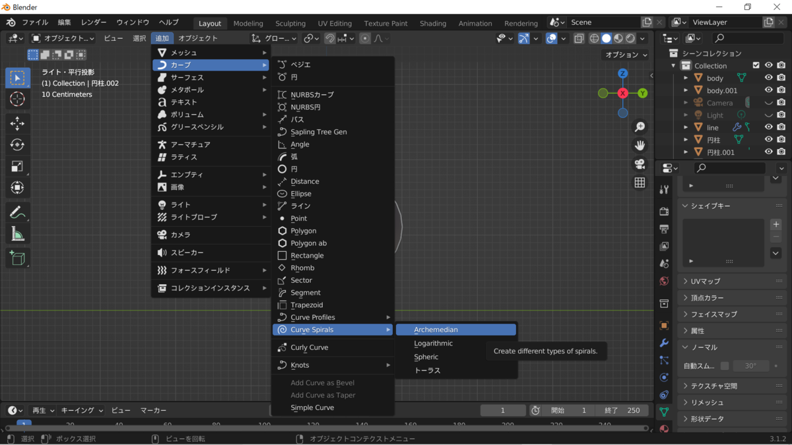Click the viewport zoom magnifier icon
This screenshot has height=445, width=792.
[640, 127]
